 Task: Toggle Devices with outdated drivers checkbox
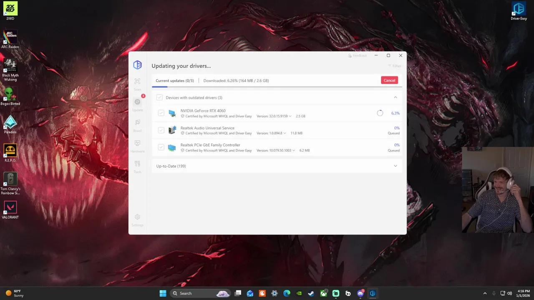[x=159, y=97]
